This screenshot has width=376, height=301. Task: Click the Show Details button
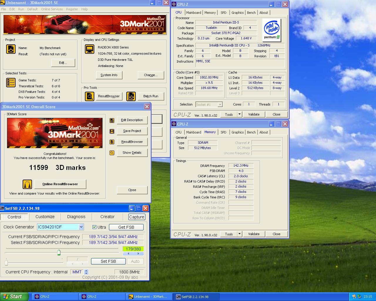(x=132, y=153)
